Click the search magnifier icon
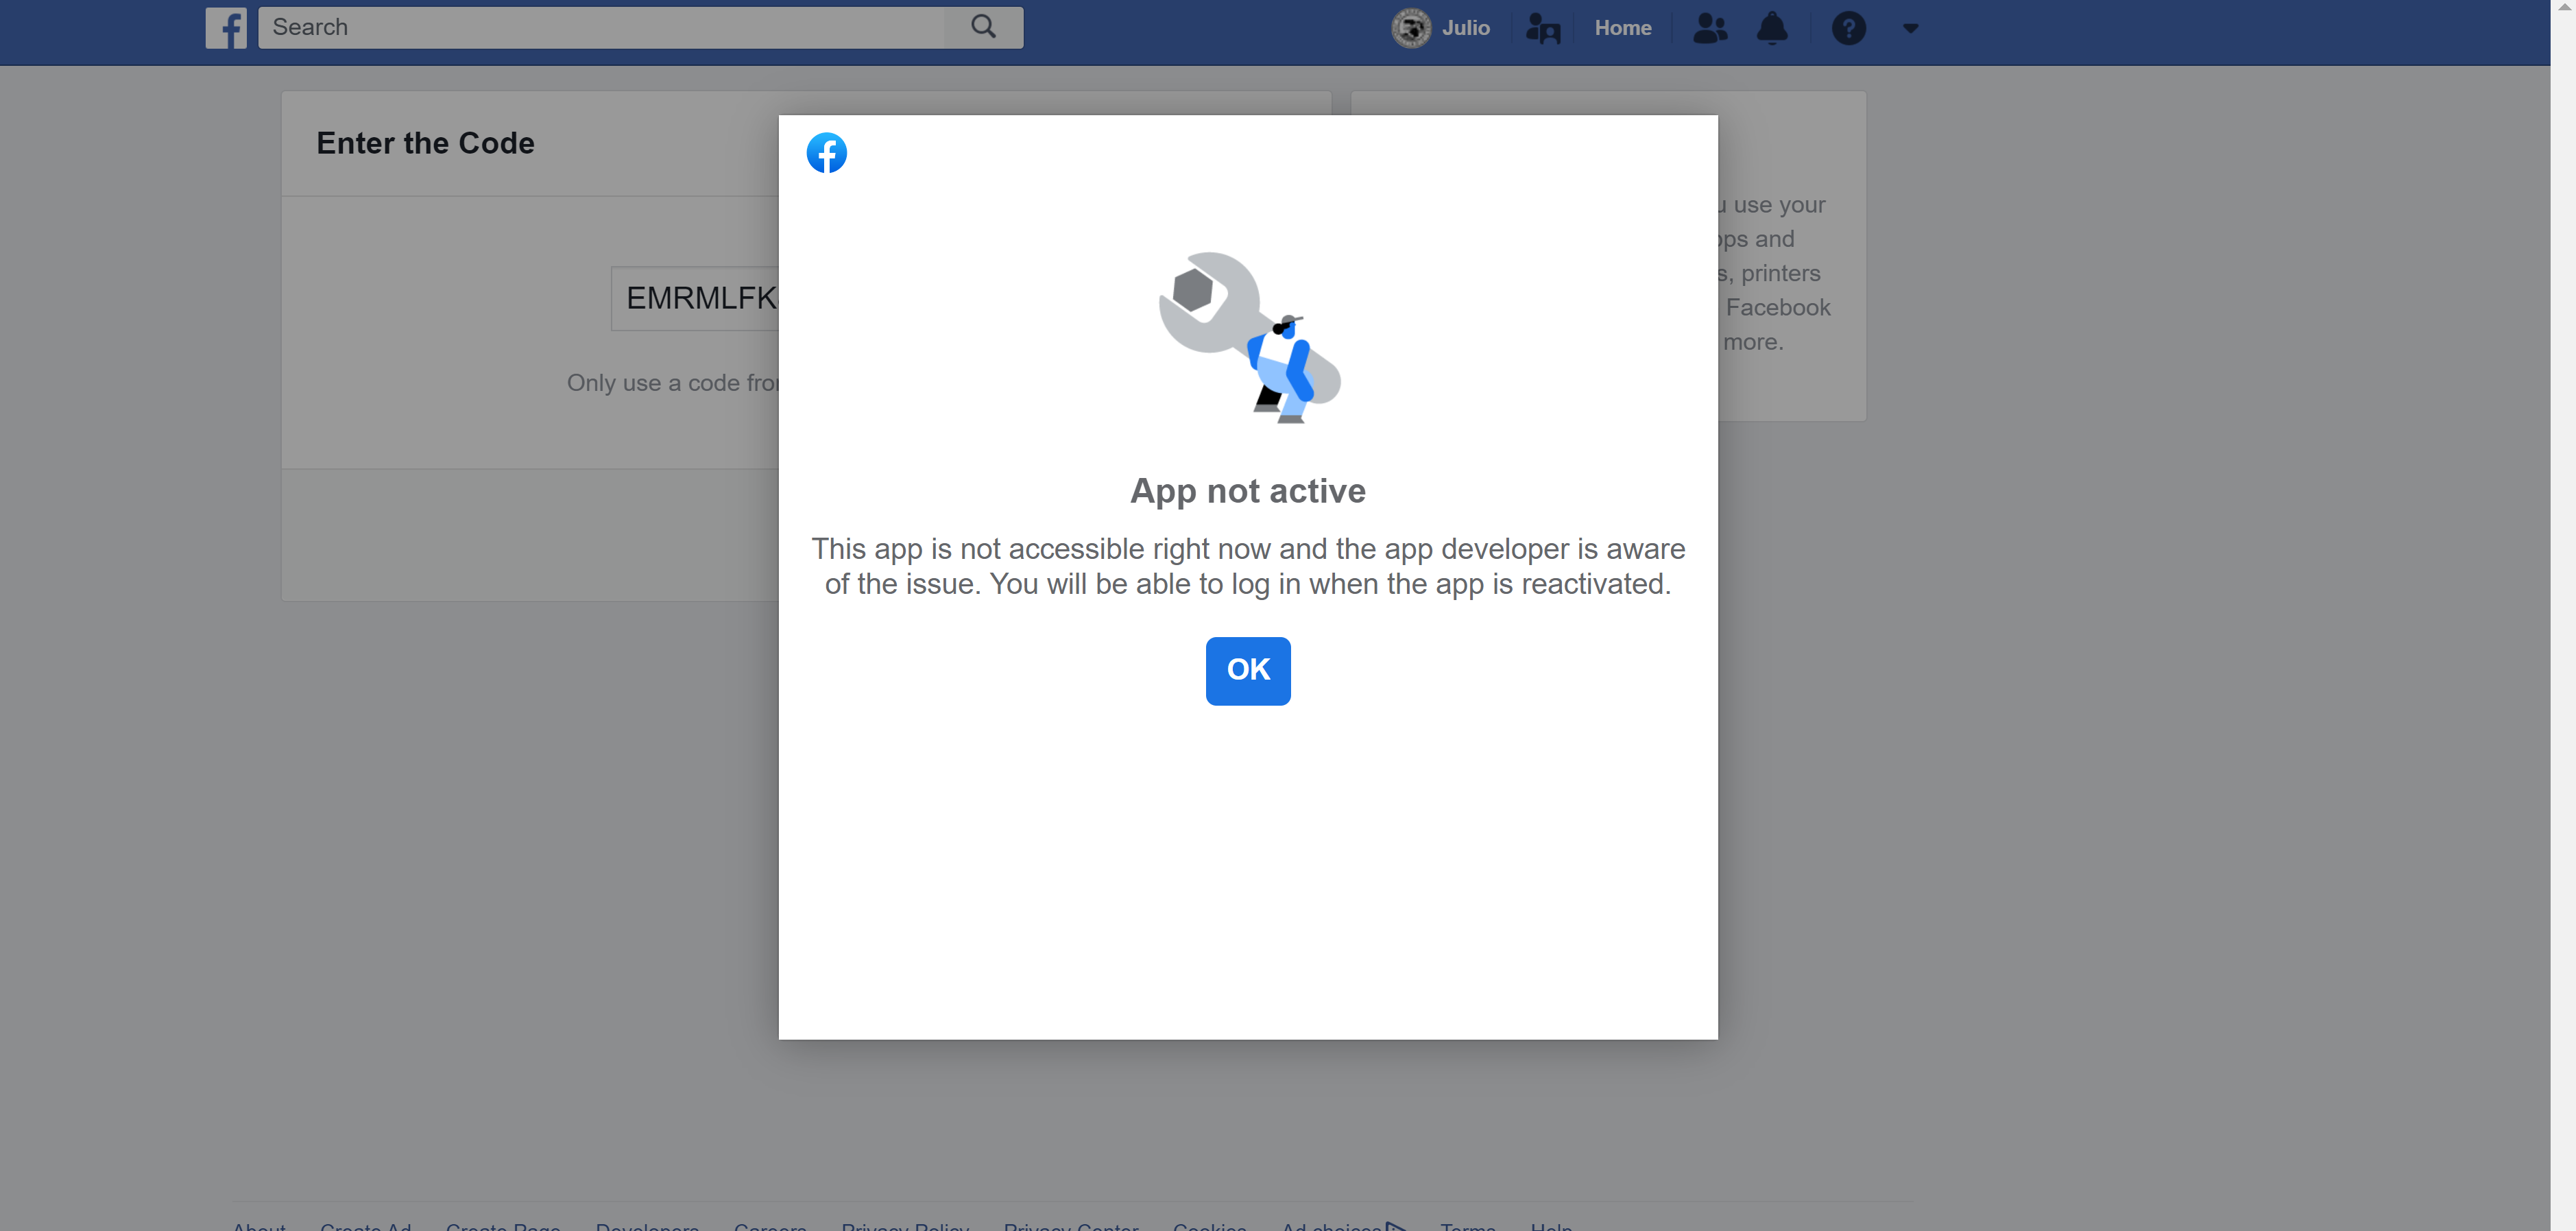This screenshot has height=1231, width=2576. coord(983,26)
